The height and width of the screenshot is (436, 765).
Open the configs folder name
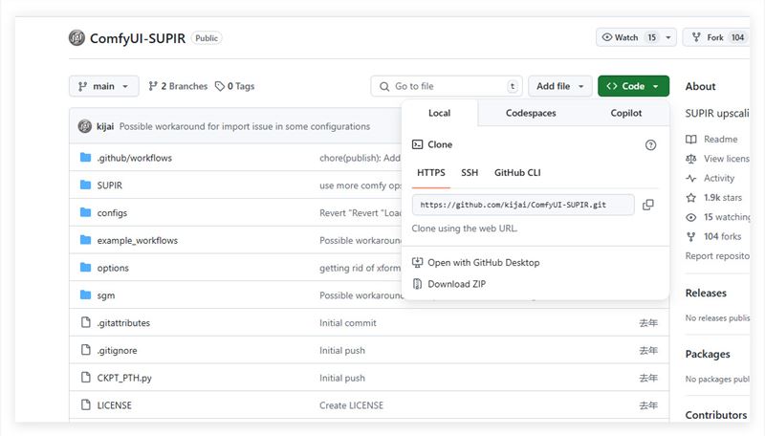112,213
